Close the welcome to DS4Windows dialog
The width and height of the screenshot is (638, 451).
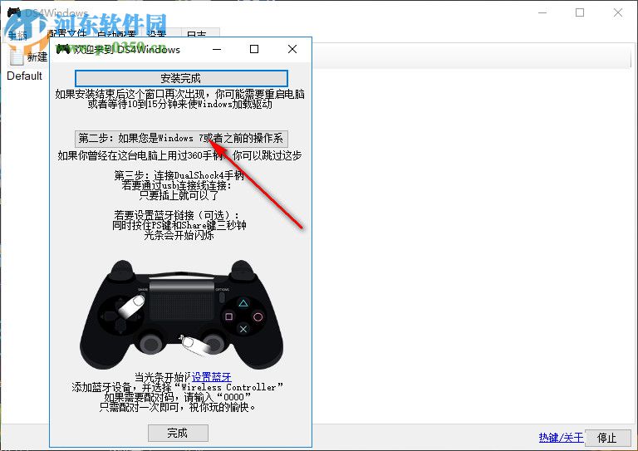click(x=292, y=49)
